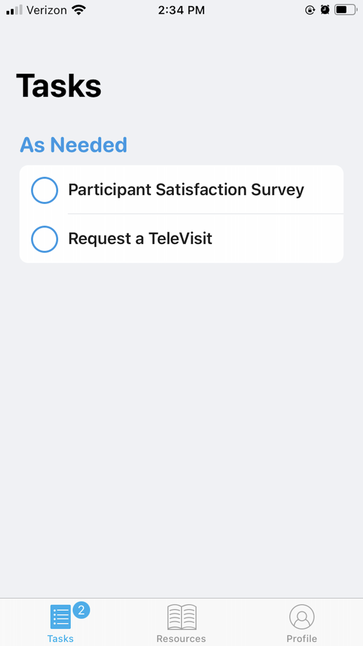Open the Participant Satisfaction Survey task
363x646 pixels.
(186, 190)
